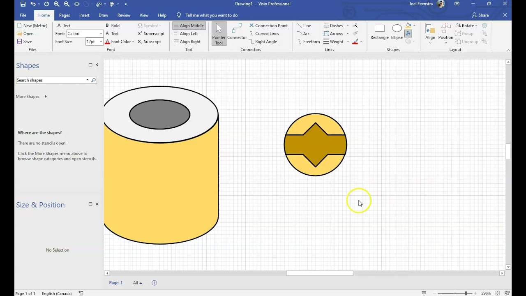Click the Redo arrow icon
Screen dimensions: 526x296
coord(46,4)
